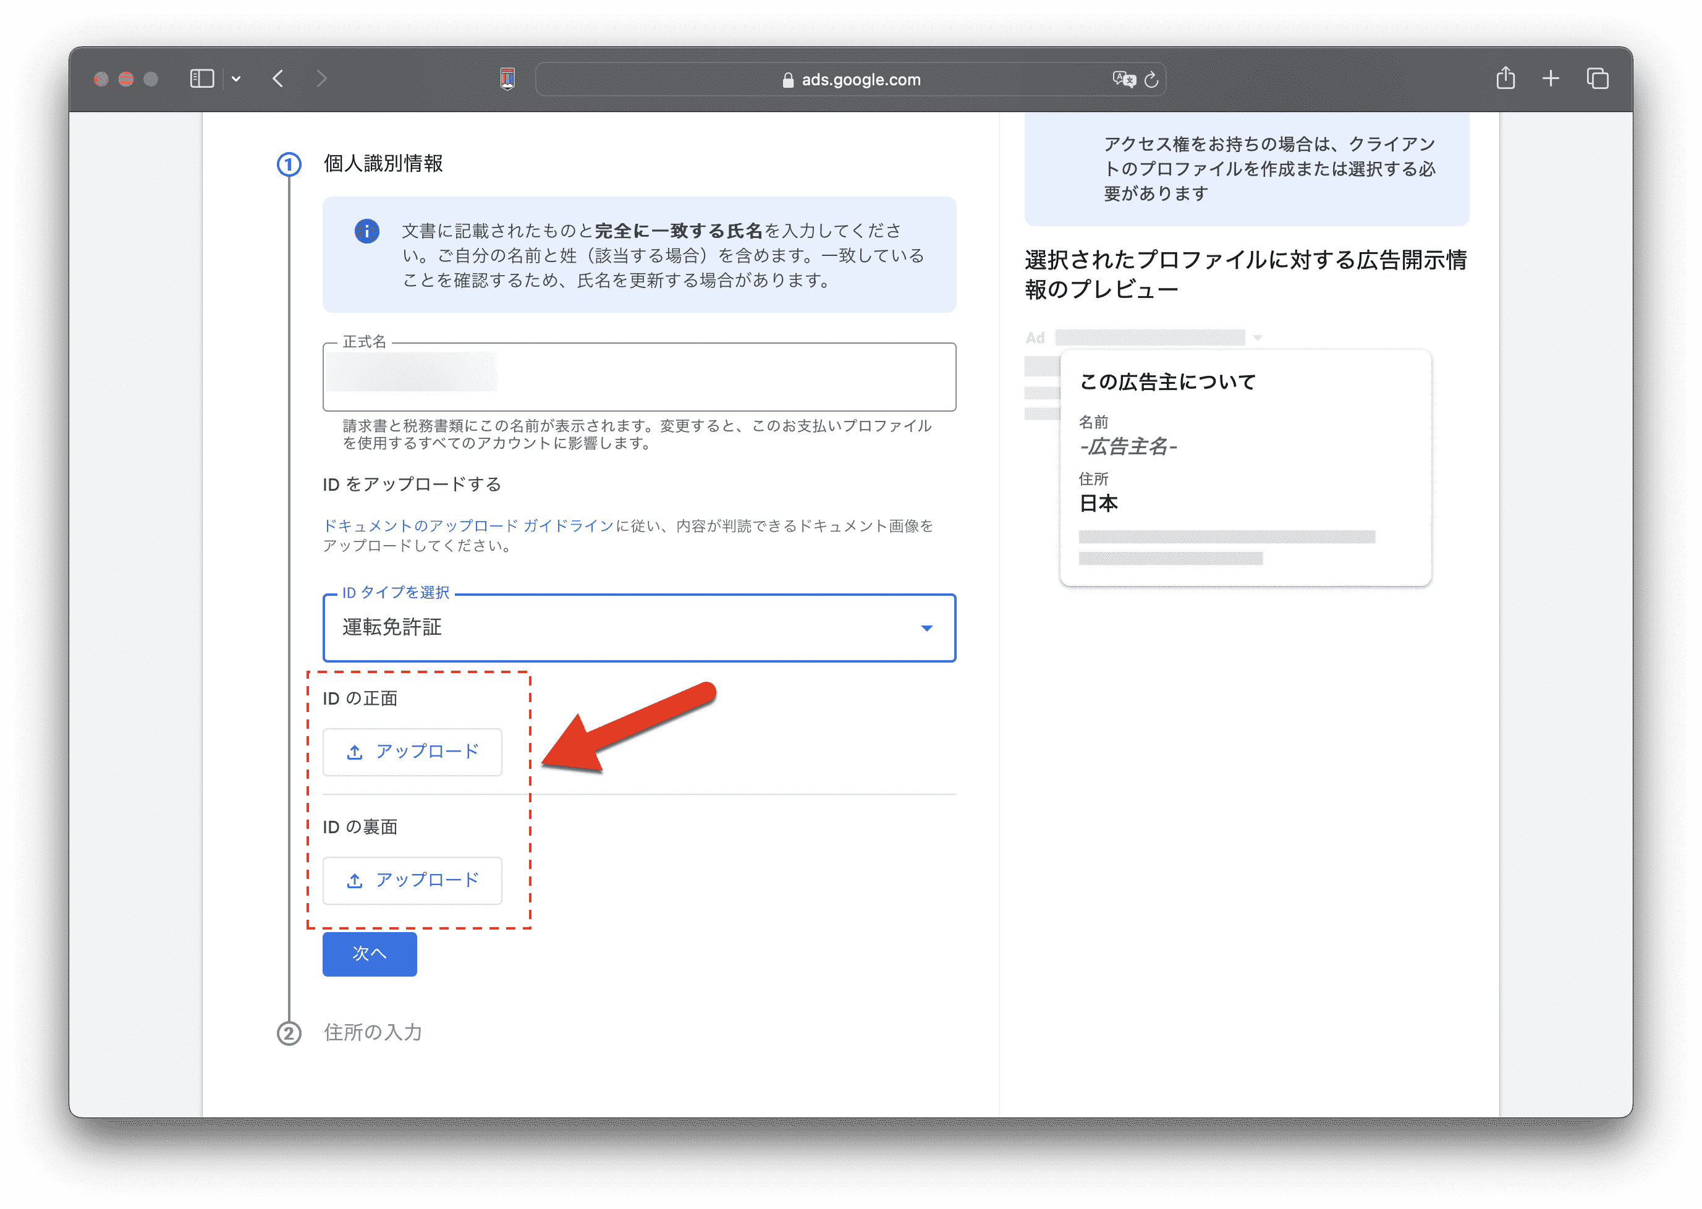This screenshot has width=1702, height=1209.
Task: Open a new tab with the plus icon
Action: click(1551, 78)
